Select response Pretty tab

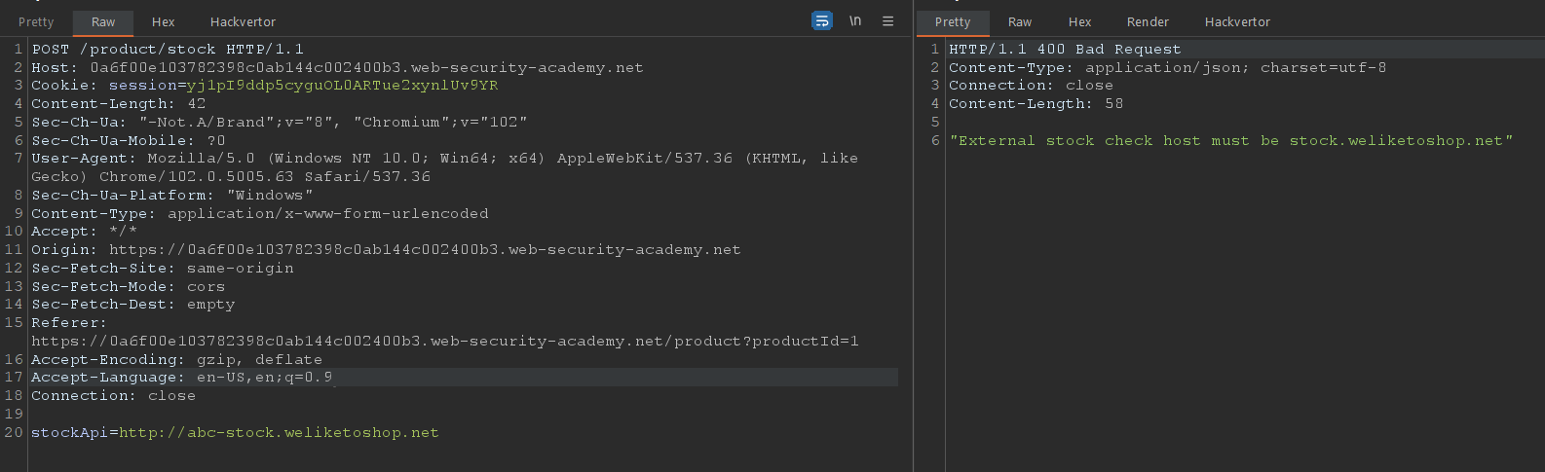(952, 22)
